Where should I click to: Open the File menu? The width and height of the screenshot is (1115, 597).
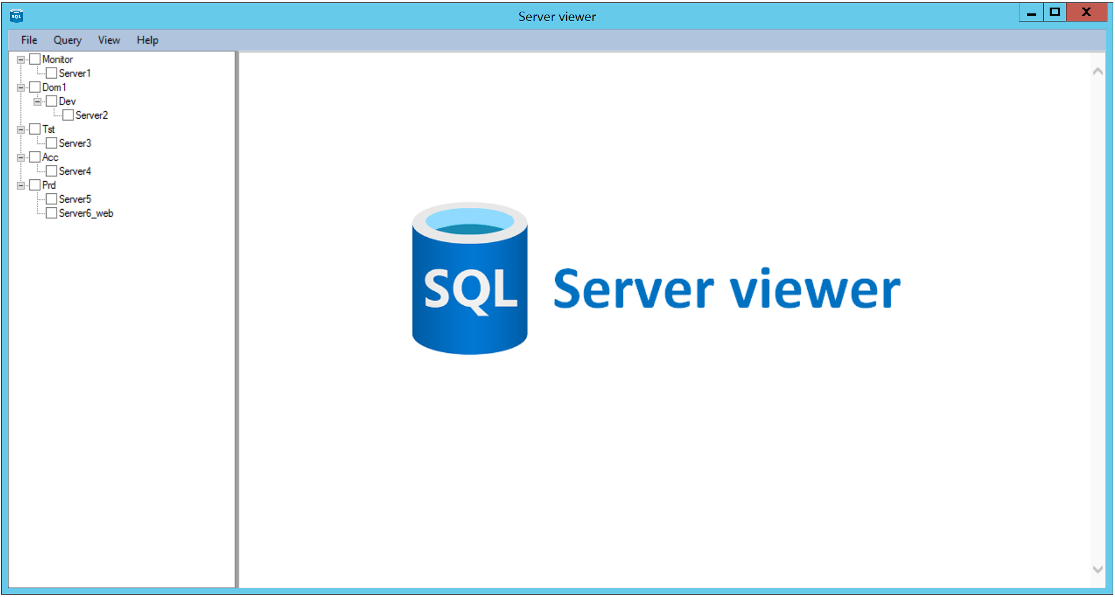29,40
